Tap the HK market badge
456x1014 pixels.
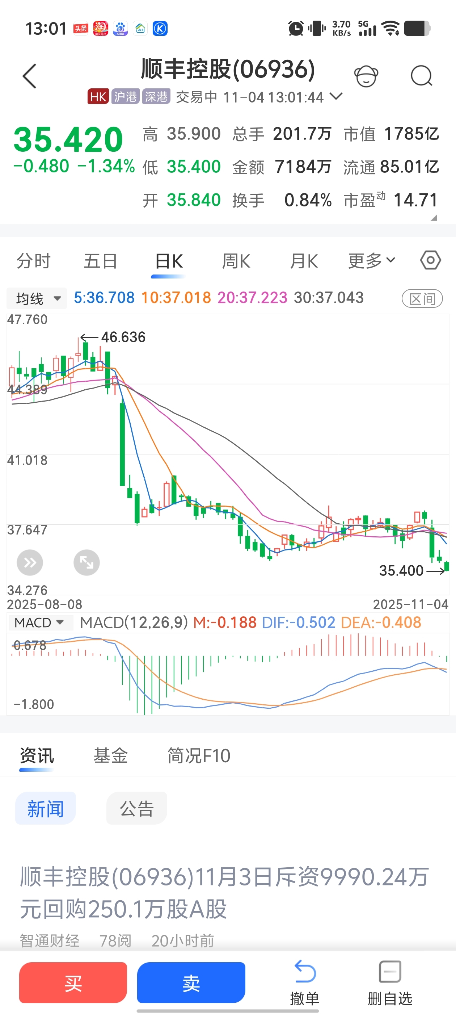click(x=98, y=96)
